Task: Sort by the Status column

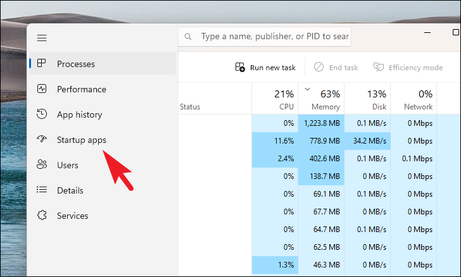Action: 215,99
